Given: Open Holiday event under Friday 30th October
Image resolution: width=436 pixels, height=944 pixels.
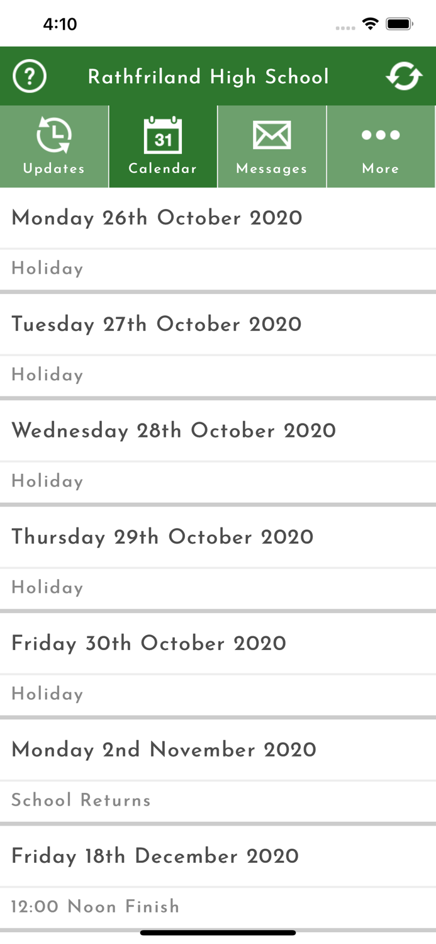Looking at the screenshot, I should click(48, 694).
